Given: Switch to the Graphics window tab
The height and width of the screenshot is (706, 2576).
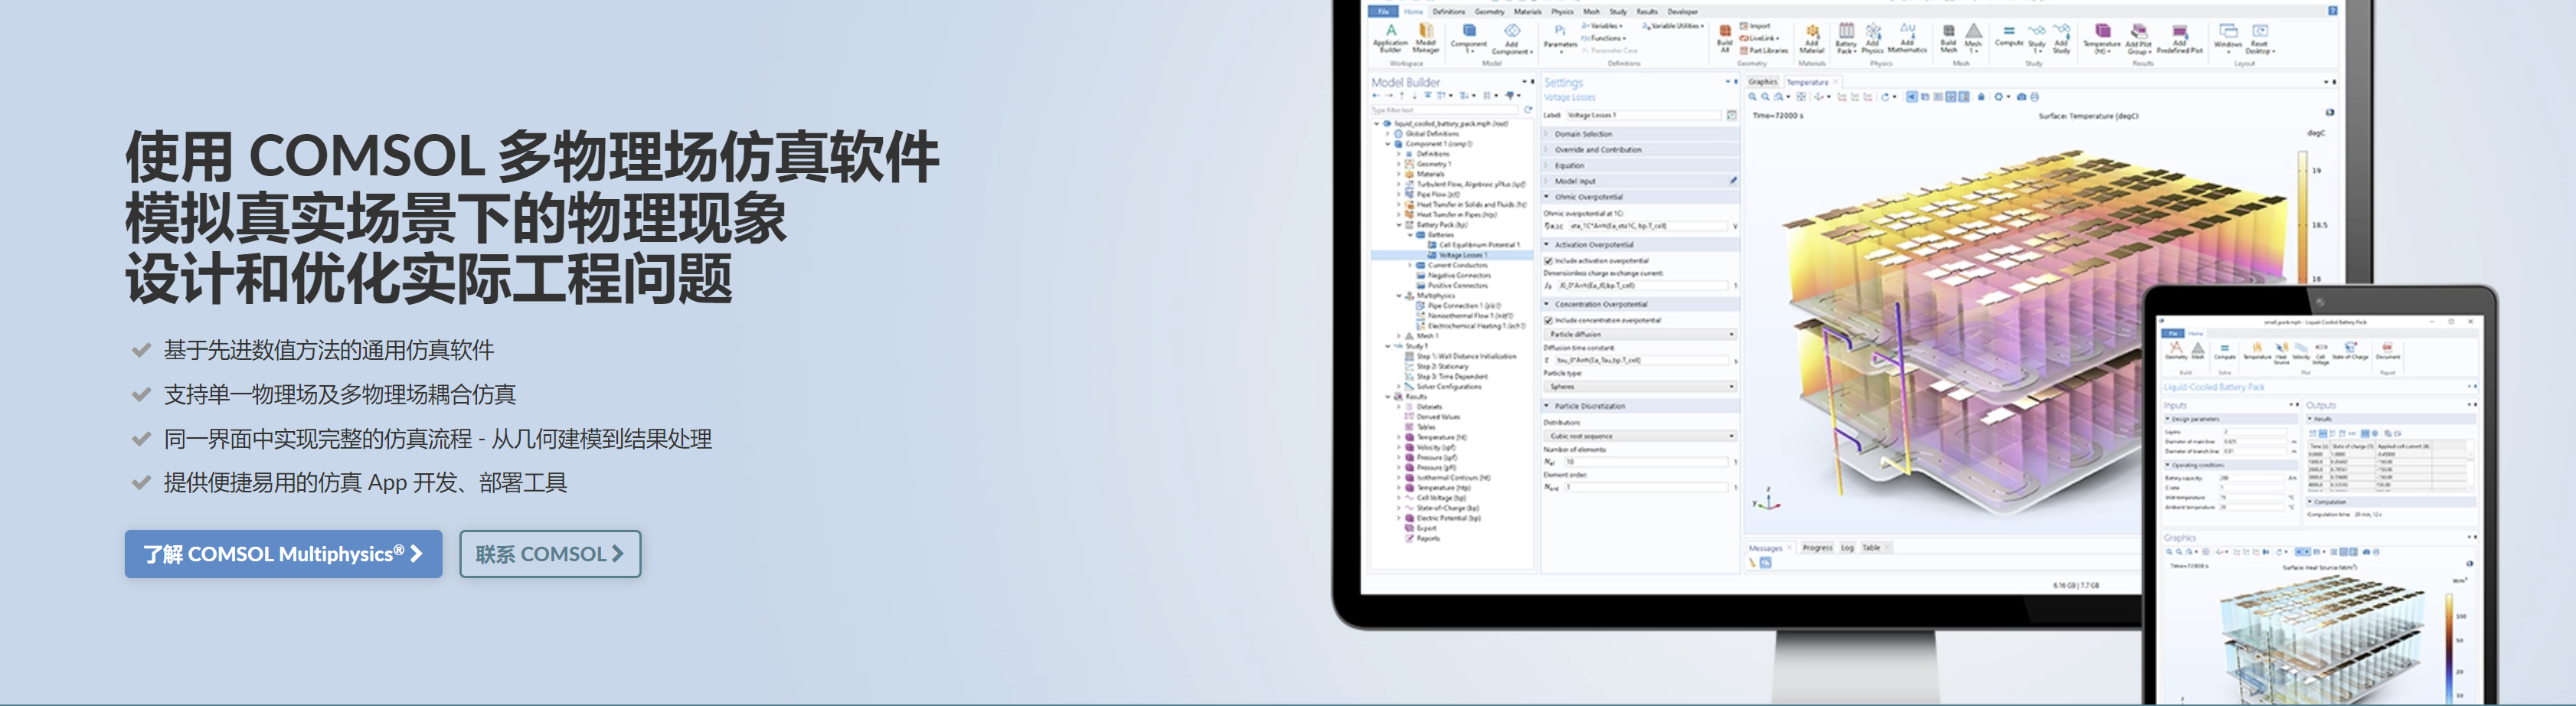Looking at the screenshot, I should click(x=1762, y=82).
